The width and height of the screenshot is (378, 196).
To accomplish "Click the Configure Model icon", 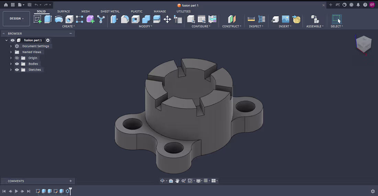I will tap(191, 19).
